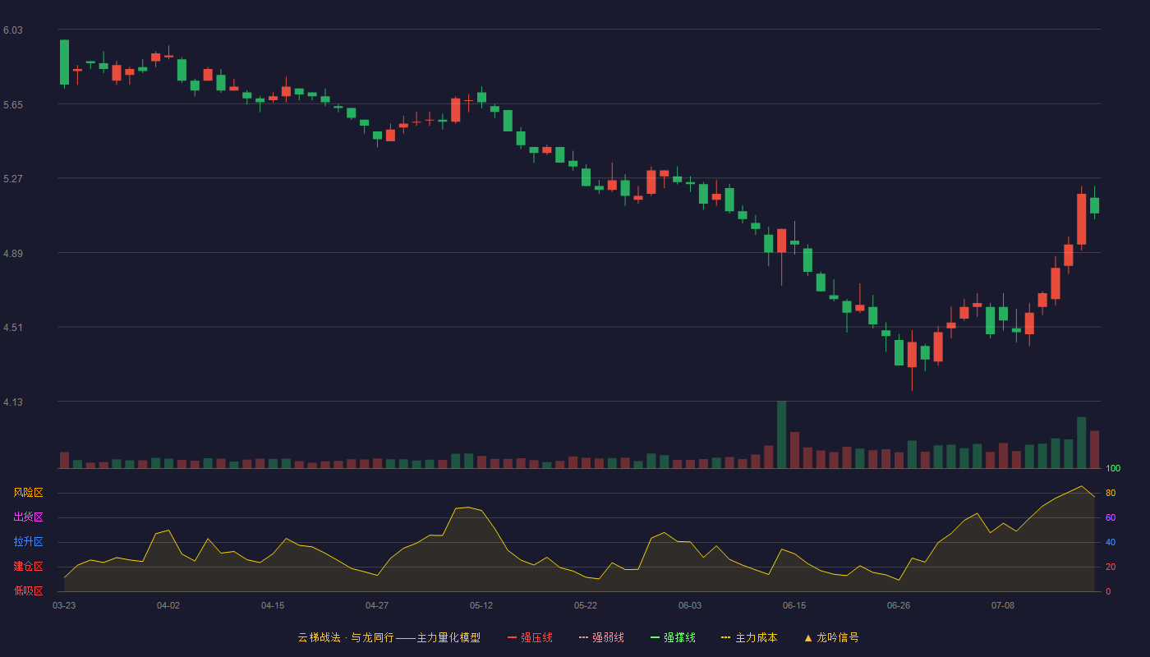
Task: Click the 03-23 date label
Action: 64,605
